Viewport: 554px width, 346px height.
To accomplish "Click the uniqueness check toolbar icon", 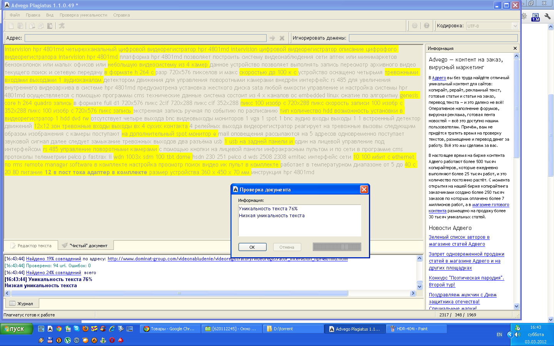I will point(62,26).
